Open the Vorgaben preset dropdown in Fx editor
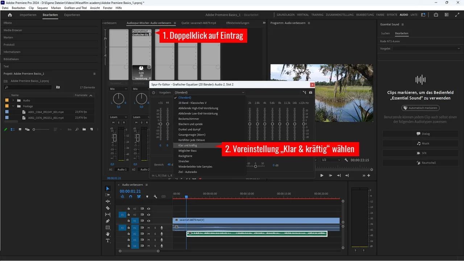The width and height of the screenshot is (464, 261). pyautogui.click(x=210, y=92)
